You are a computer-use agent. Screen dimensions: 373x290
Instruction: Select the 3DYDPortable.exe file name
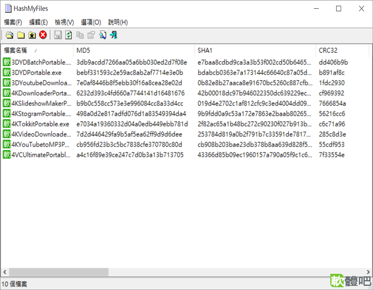[x=36, y=72]
